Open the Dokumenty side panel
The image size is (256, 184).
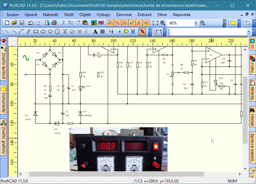pos(3,99)
